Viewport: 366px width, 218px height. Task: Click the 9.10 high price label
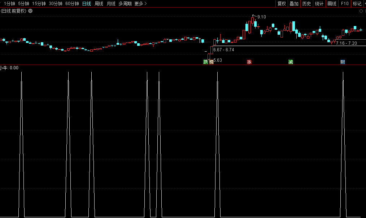point(261,17)
